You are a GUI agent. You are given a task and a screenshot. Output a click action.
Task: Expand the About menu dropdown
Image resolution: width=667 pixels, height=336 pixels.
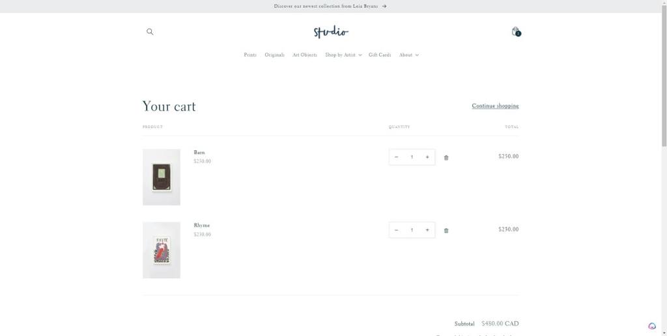tap(409, 55)
